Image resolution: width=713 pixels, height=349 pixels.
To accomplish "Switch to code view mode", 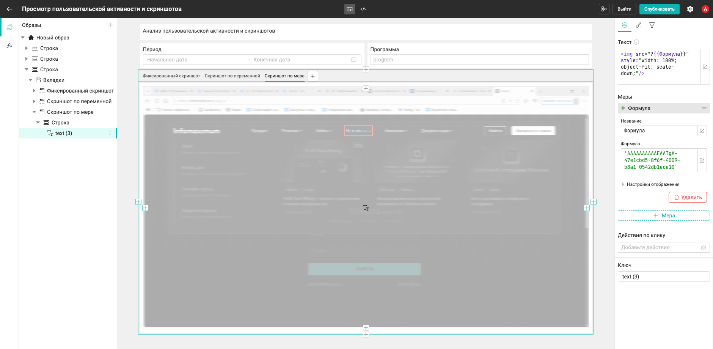I will click(x=363, y=9).
